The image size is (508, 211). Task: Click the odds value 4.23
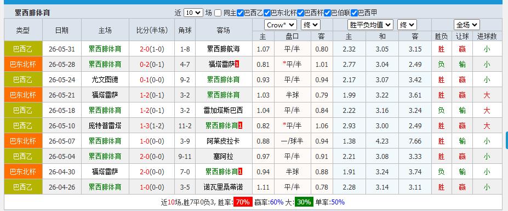click(x=382, y=141)
